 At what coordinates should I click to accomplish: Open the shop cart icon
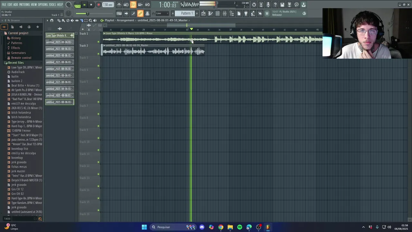point(267,14)
